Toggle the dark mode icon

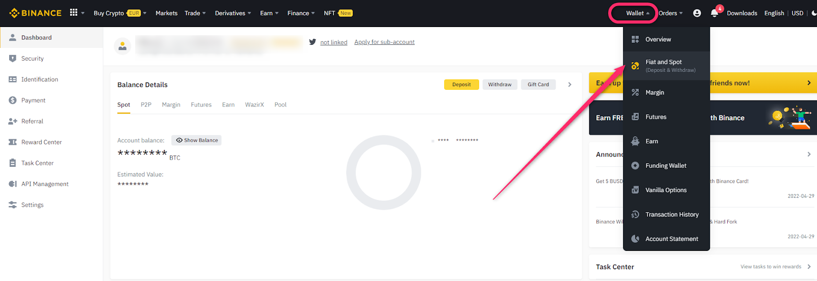(x=813, y=13)
